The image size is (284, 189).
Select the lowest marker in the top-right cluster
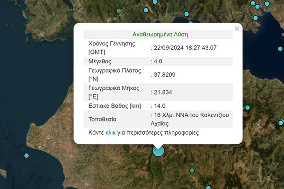coord(256,18)
